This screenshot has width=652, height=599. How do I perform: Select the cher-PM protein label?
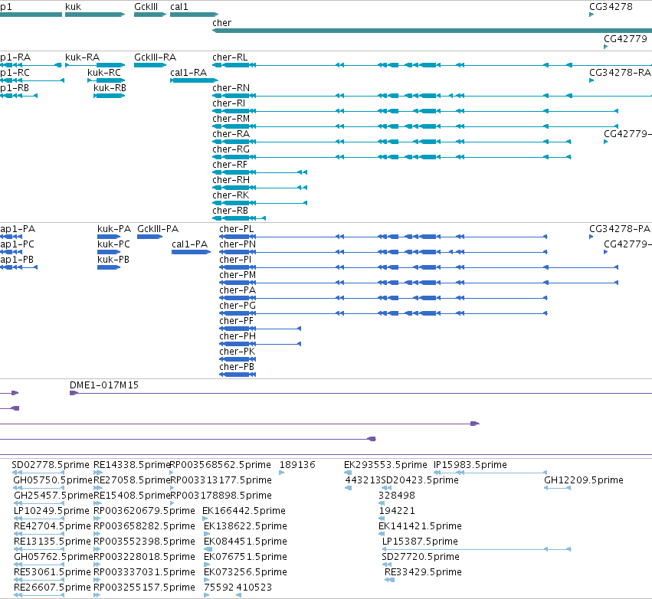[x=238, y=275]
